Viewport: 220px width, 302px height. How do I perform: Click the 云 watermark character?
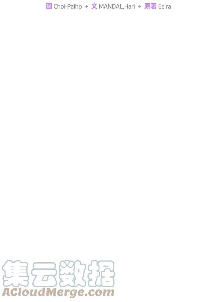44,274
